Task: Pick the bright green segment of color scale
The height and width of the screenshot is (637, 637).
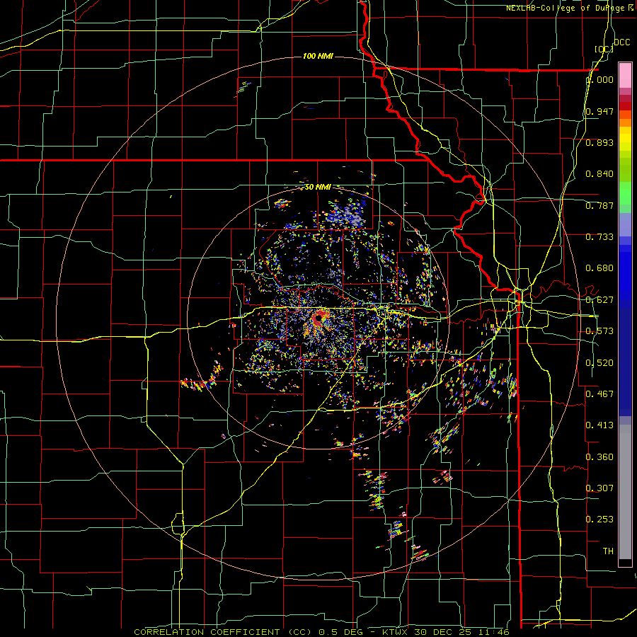Action: pos(625,193)
